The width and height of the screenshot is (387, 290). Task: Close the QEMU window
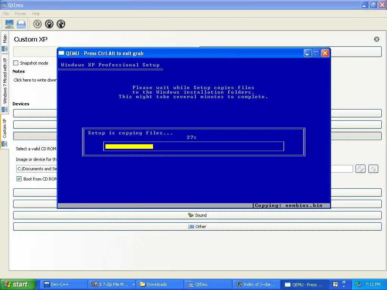tap(325, 53)
